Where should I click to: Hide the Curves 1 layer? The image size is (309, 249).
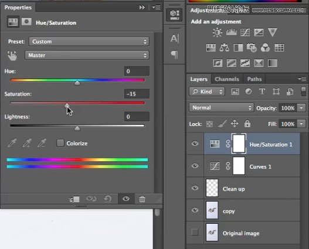(x=195, y=166)
